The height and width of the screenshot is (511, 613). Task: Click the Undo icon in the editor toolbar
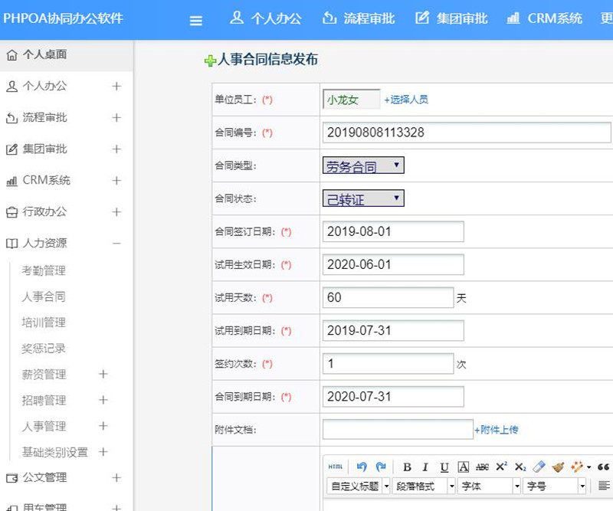(x=363, y=466)
